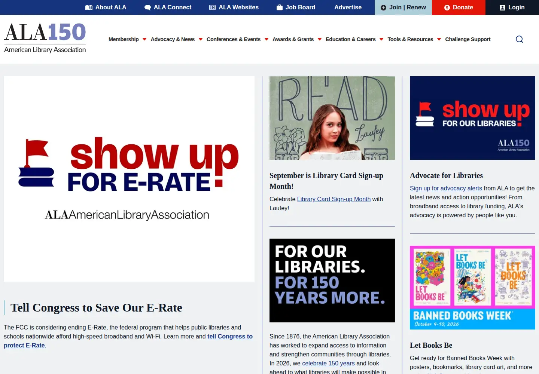The height and width of the screenshot is (374, 539).
Task: Click the Login user icon
Action: 502,7
